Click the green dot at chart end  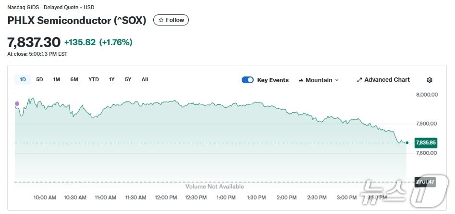407,143
